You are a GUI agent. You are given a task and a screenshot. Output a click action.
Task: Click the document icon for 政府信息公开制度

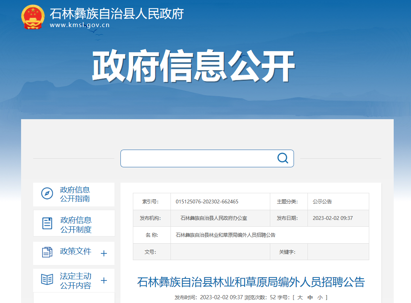pos(47,223)
